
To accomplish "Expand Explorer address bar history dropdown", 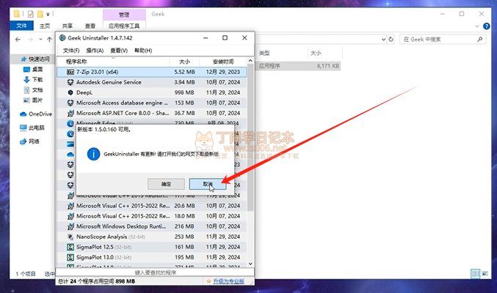I will pos(383,40).
